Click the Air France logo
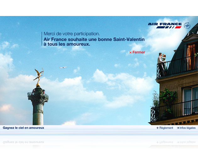Viewport: 198px width, 163px height. click(165, 26)
